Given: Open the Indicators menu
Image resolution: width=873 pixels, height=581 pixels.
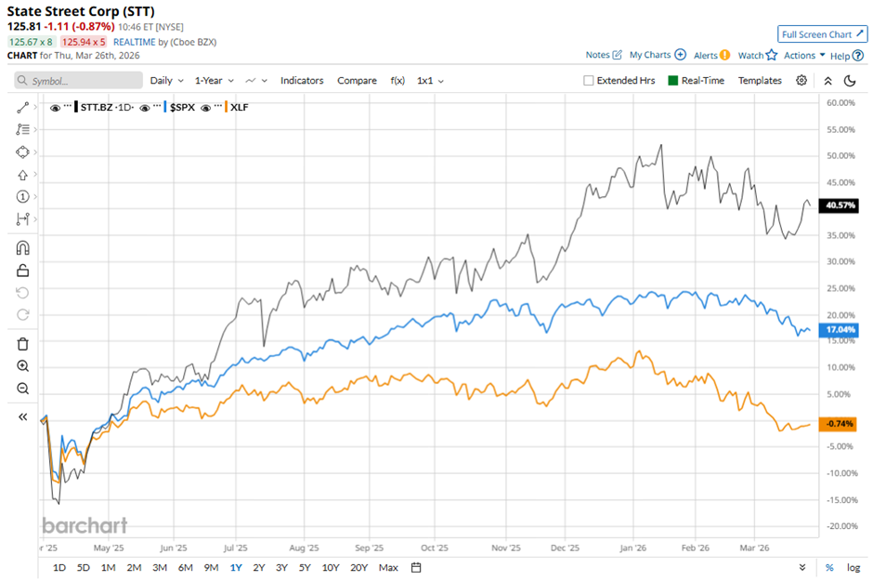Looking at the screenshot, I should (302, 80).
